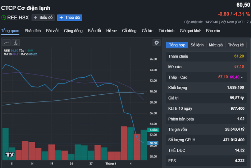The image size is (251, 168).
Task: Click the TradingView logo on chart
Action: [10, 154]
